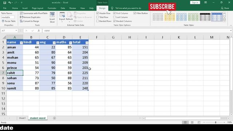Toggle the First Column checkbox
The width and height of the screenshot is (233, 131).
tap(114, 13)
